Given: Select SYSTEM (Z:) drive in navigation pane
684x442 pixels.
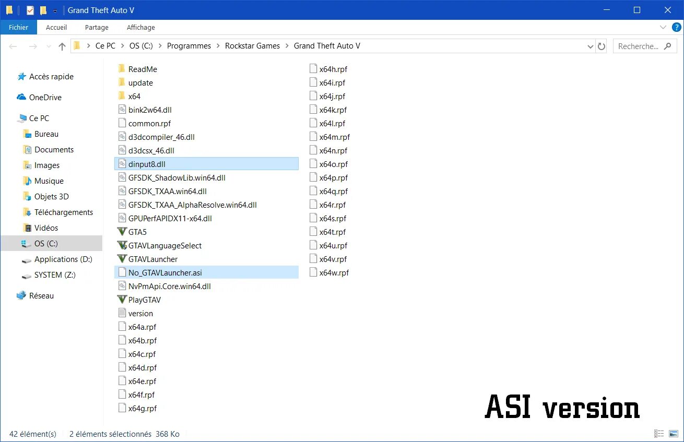Looking at the screenshot, I should click(x=55, y=275).
